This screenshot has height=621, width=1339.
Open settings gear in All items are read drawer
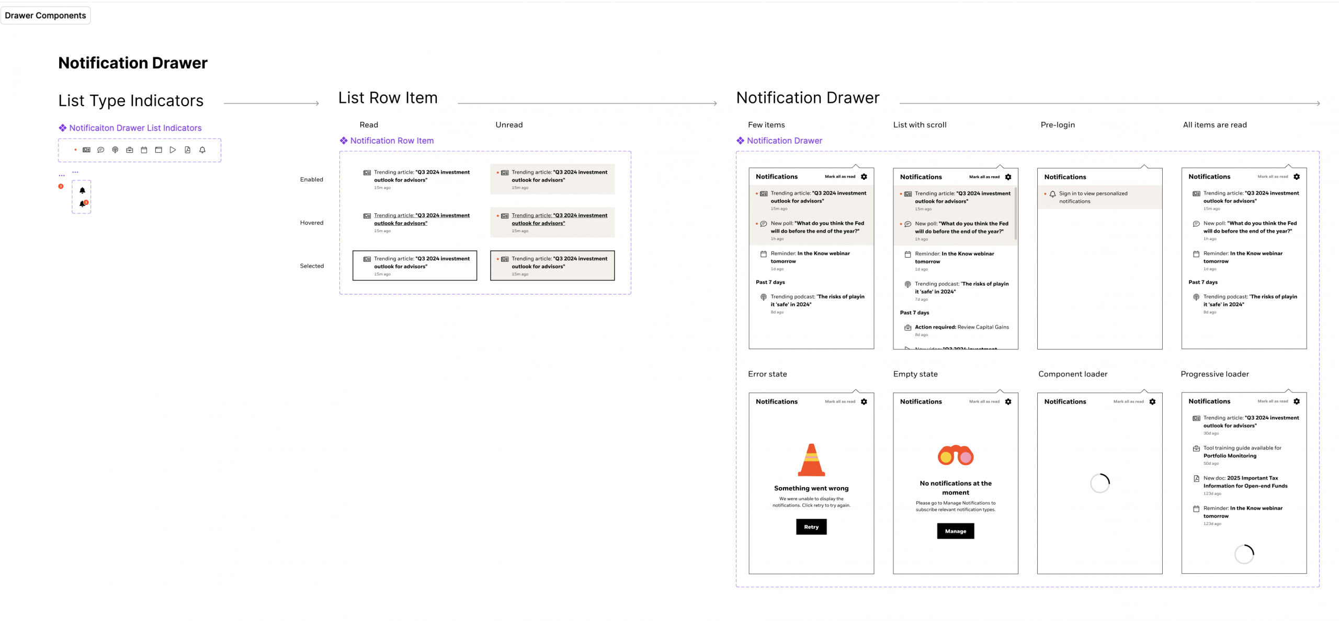click(x=1297, y=177)
